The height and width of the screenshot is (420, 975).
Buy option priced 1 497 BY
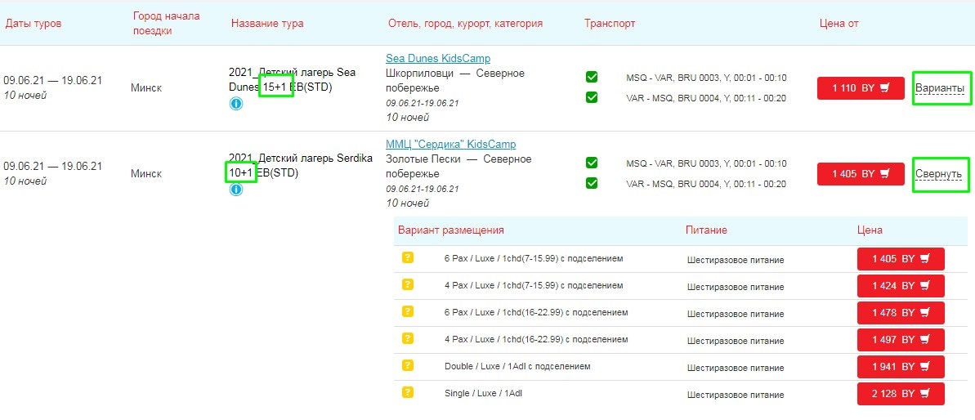click(x=901, y=340)
